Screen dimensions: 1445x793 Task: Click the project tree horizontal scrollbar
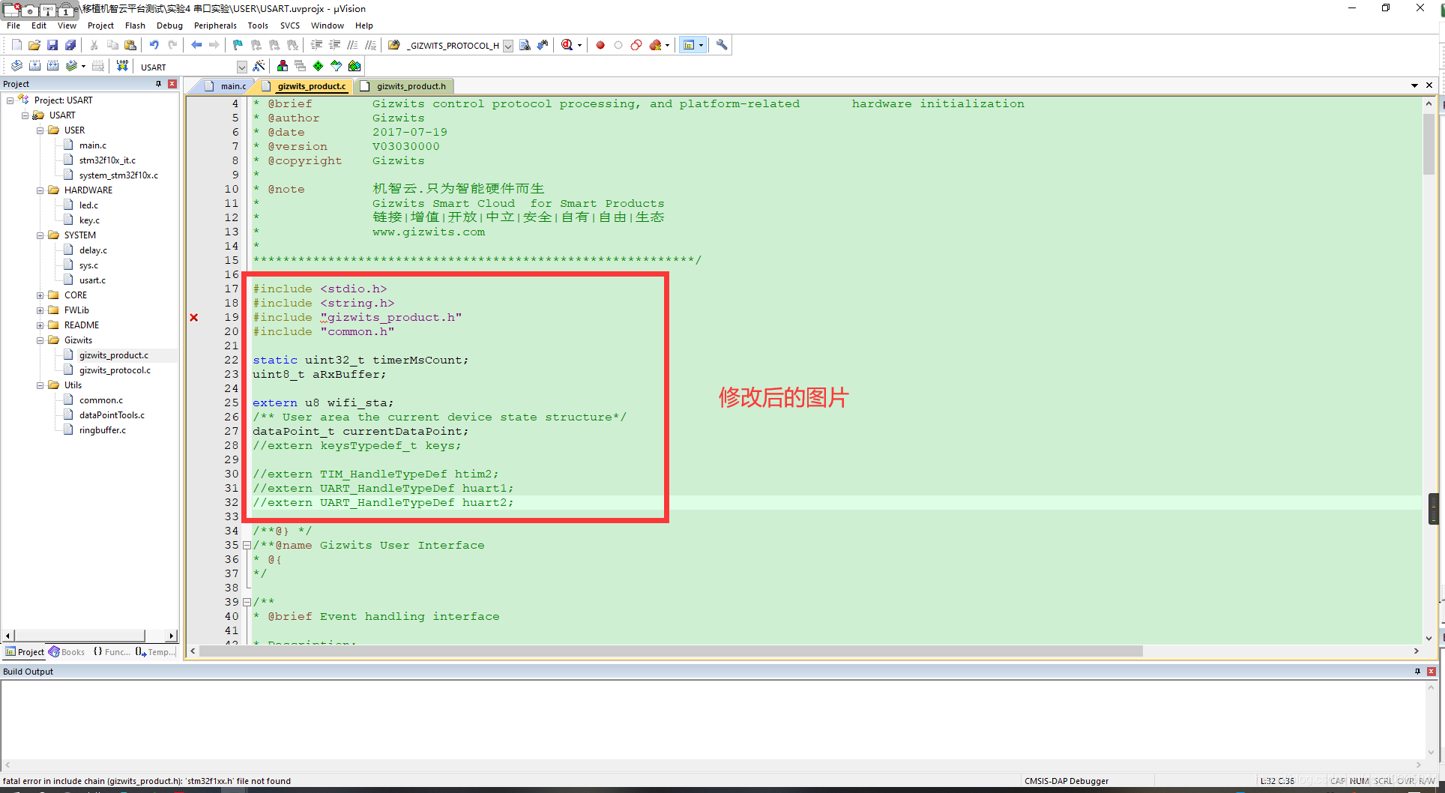coord(79,636)
